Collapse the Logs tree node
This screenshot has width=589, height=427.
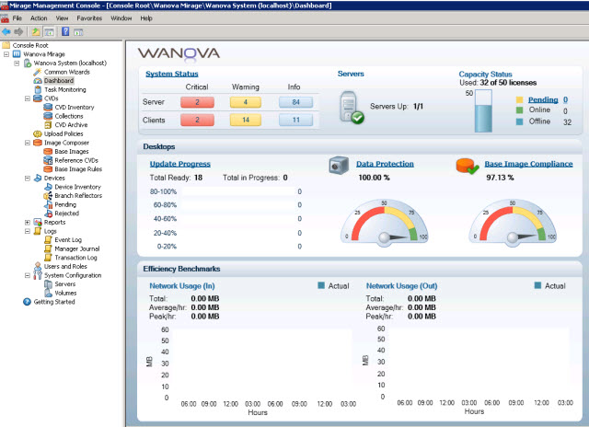click(28, 231)
